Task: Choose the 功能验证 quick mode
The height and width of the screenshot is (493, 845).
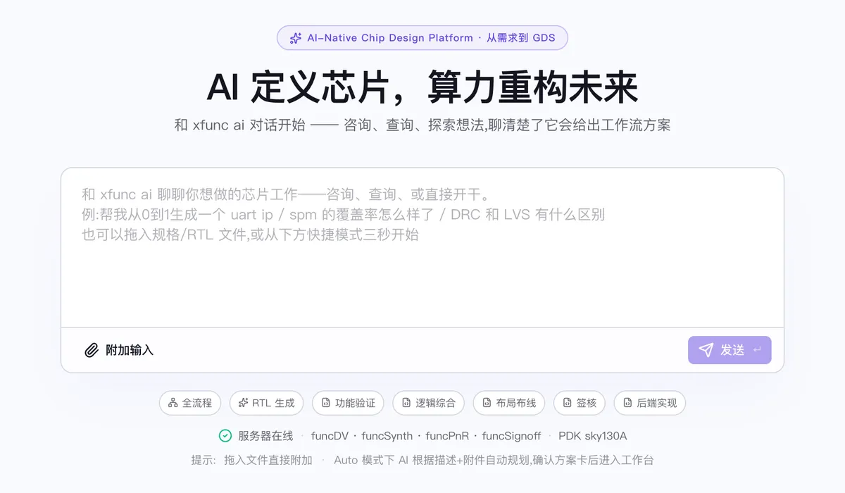Action: (x=348, y=403)
